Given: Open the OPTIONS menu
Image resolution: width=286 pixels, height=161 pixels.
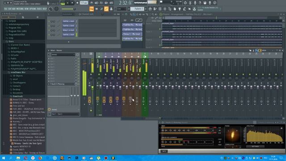Looking at the screenshot, I should coord(33,9).
